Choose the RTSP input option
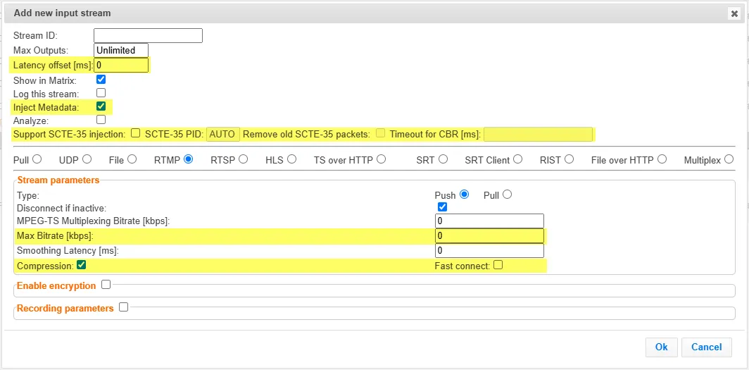Viewport: 749px width, 370px height. (x=243, y=159)
